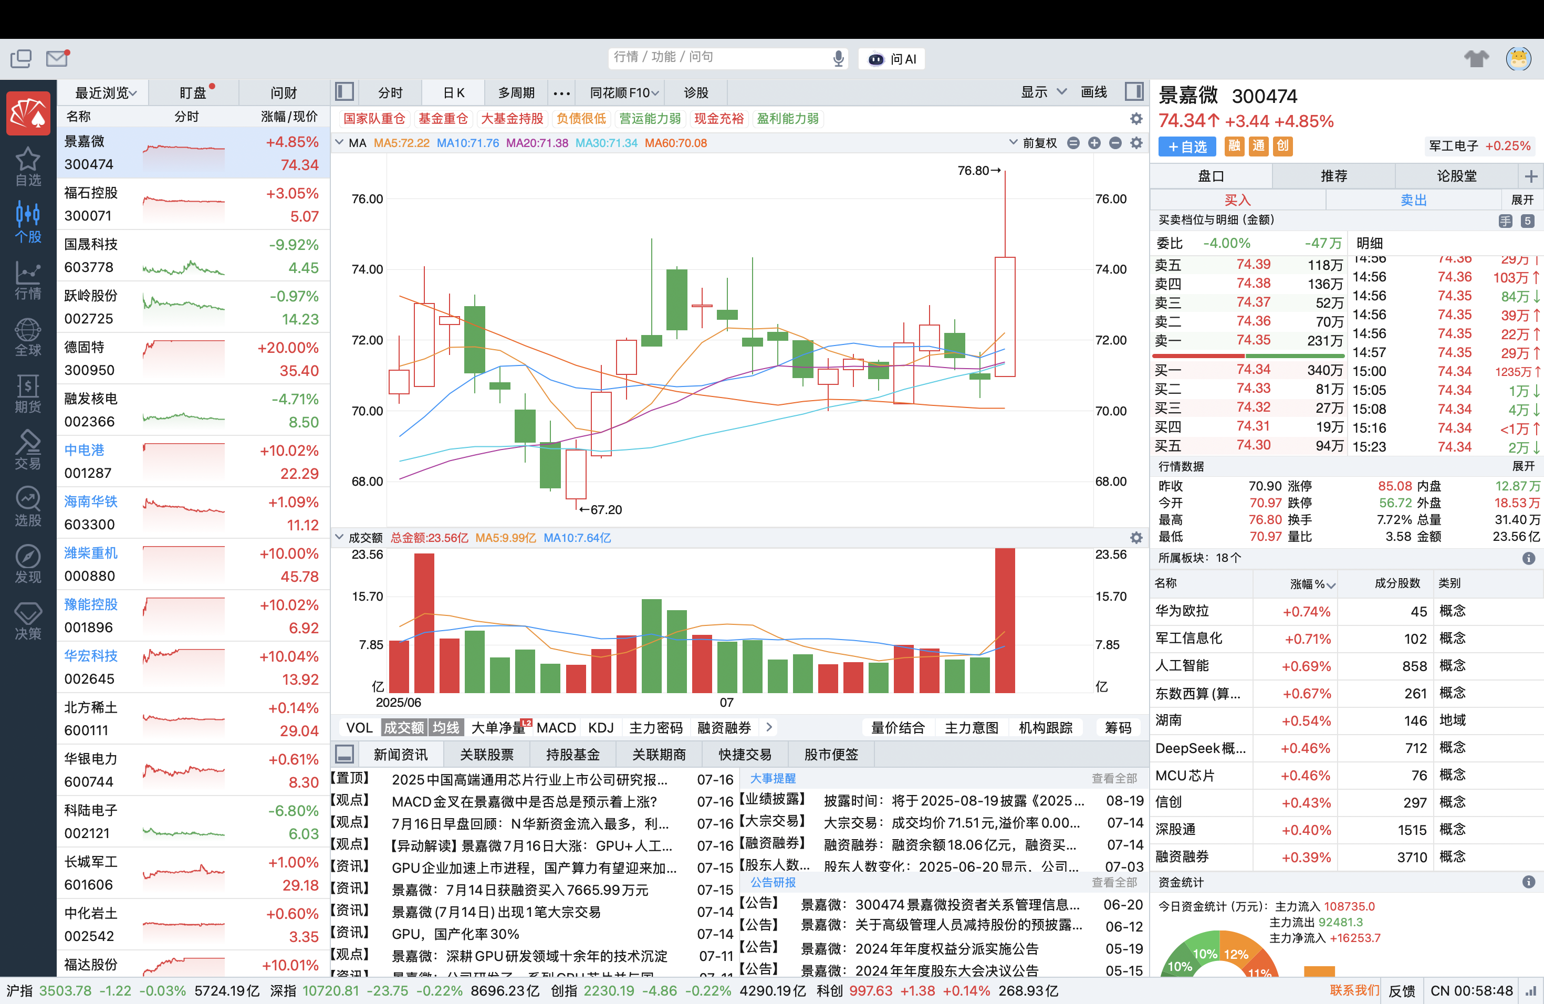Click the mail envelope icon
Image resolution: width=1544 pixels, height=1004 pixels.
[x=57, y=58]
